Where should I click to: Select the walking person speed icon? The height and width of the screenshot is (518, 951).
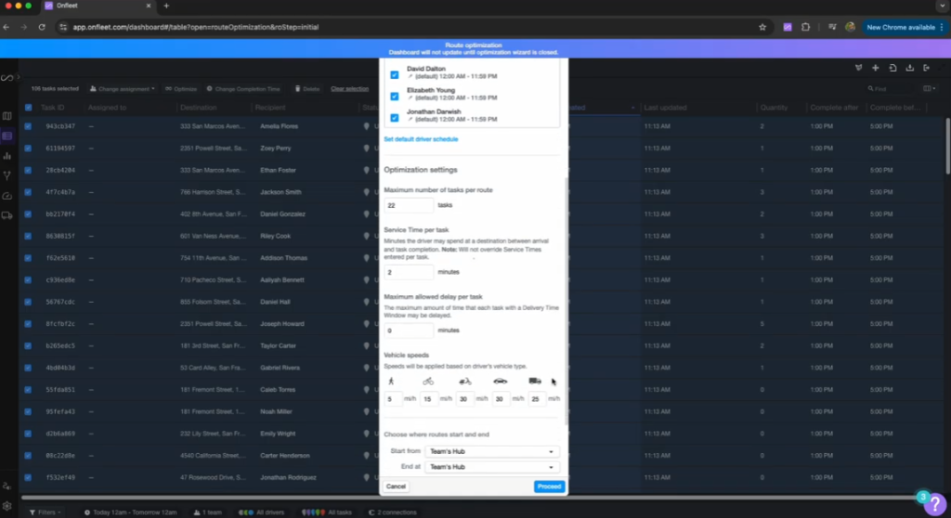pos(391,381)
